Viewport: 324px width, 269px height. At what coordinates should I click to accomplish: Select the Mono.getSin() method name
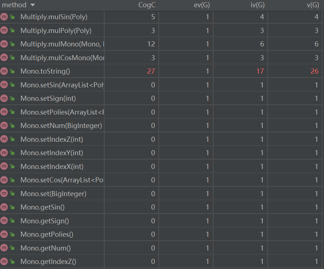click(42, 207)
